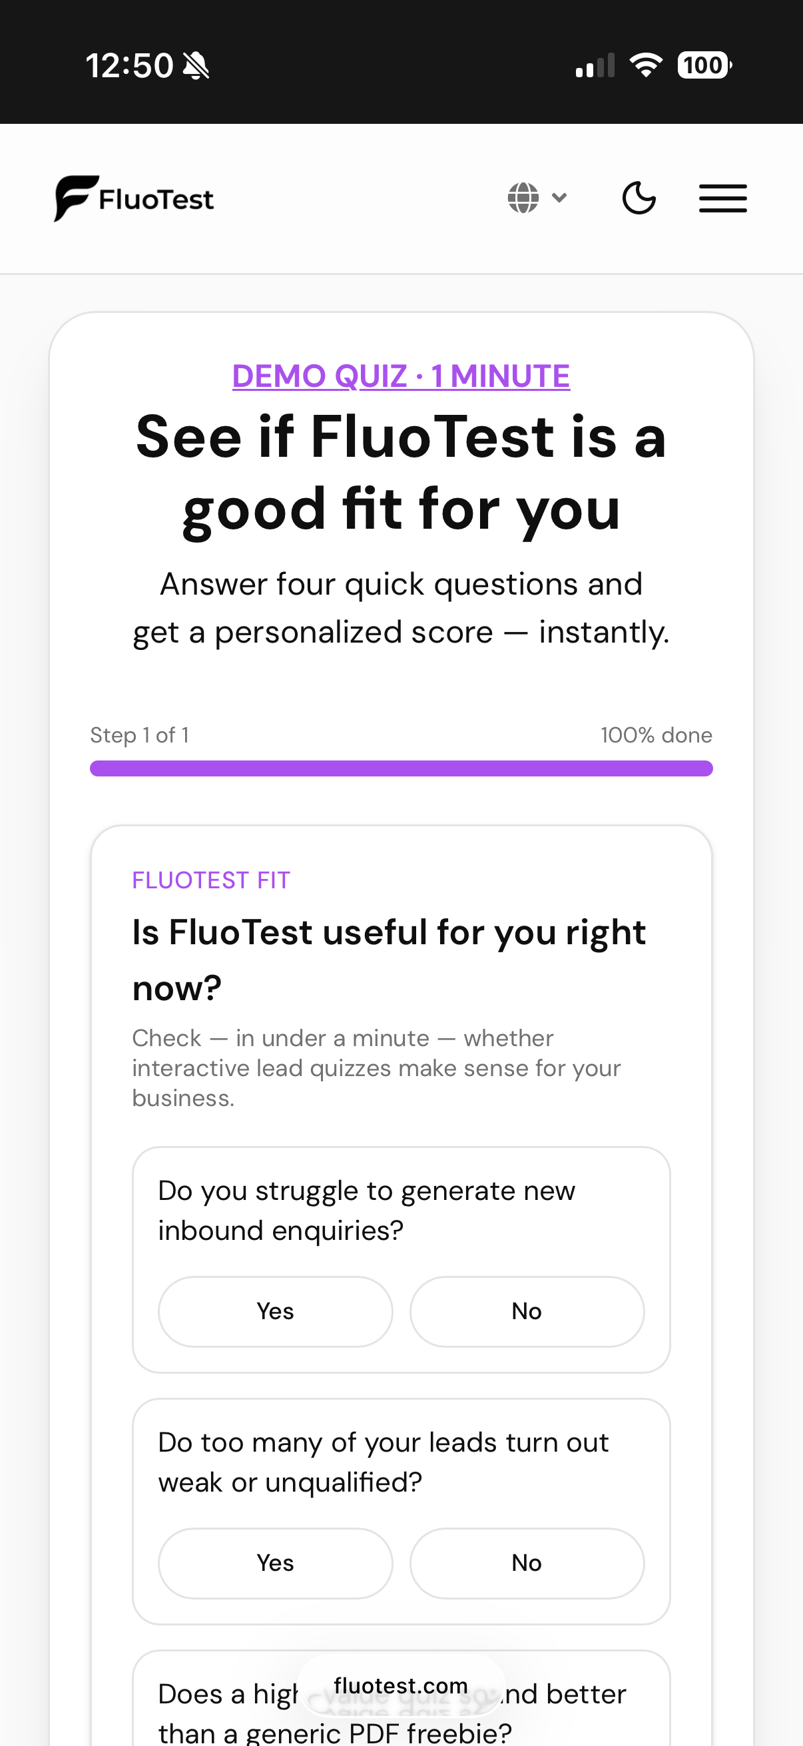Select No for generating inbound enquiries
The image size is (803, 1746).
[x=527, y=1311]
